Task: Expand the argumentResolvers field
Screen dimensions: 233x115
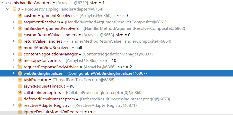Action: 13,22
